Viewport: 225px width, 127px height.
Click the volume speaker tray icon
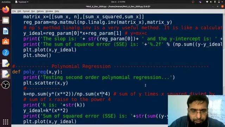pos(211,2)
